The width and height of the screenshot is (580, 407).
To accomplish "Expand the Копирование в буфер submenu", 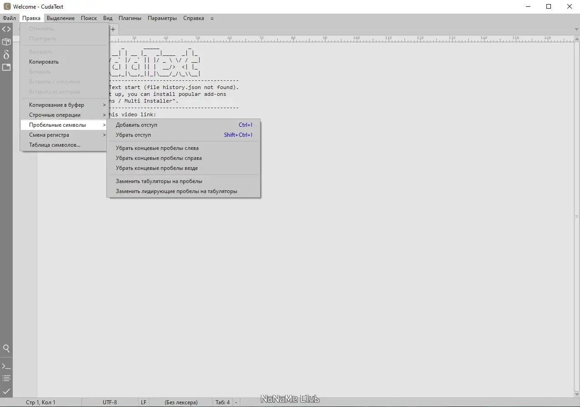I will click(64, 105).
